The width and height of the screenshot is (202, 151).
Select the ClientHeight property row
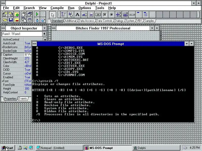click(x=16, y=58)
